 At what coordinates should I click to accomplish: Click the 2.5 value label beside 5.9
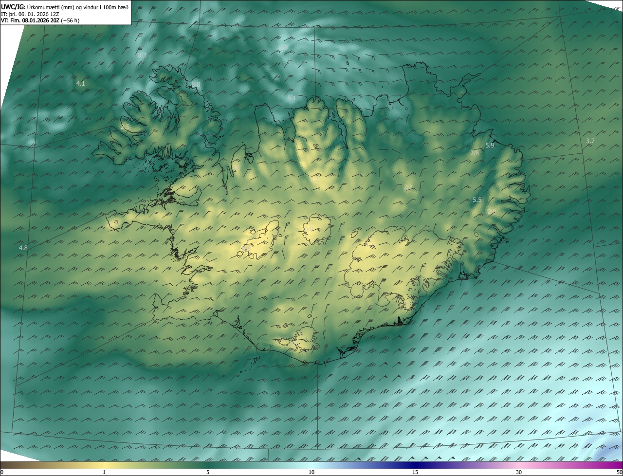[x=475, y=153]
